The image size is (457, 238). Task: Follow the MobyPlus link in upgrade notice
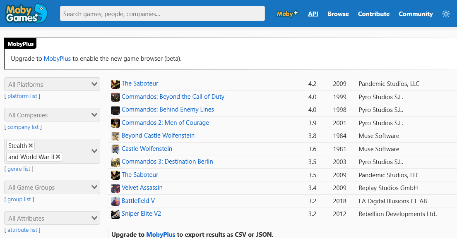point(57,59)
